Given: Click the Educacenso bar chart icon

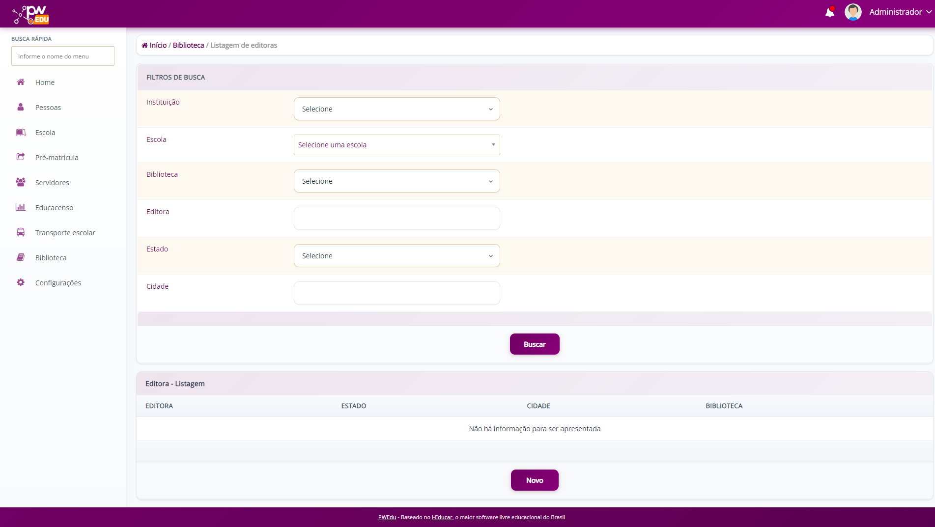Looking at the screenshot, I should coord(21,207).
